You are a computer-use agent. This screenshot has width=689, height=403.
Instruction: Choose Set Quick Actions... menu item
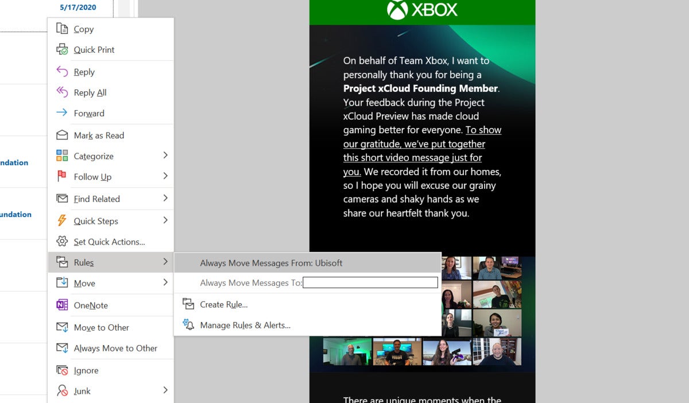click(110, 242)
